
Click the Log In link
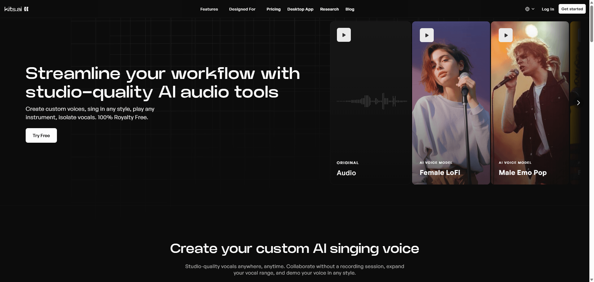548,9
